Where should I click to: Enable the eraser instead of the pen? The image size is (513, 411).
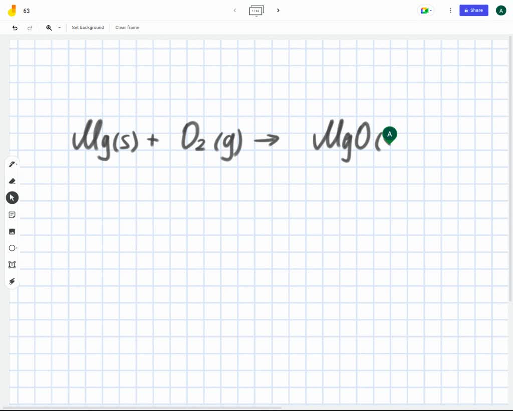pos(12,181)
